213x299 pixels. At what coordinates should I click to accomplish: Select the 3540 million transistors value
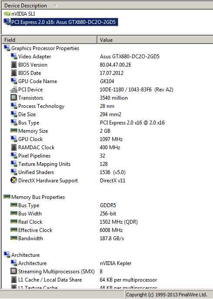point(114,98)
